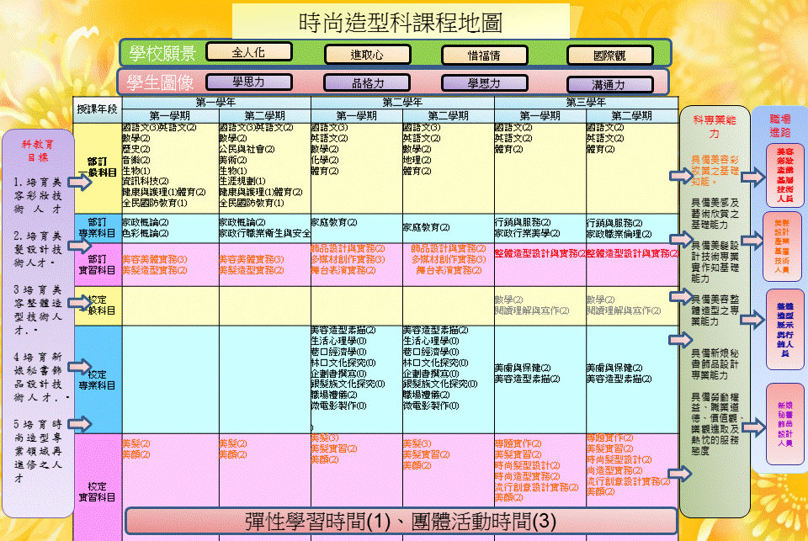Click the 第一學年 column header
Image resolution: width=808 pixels, height=541 pixels.
click(216, 103)
